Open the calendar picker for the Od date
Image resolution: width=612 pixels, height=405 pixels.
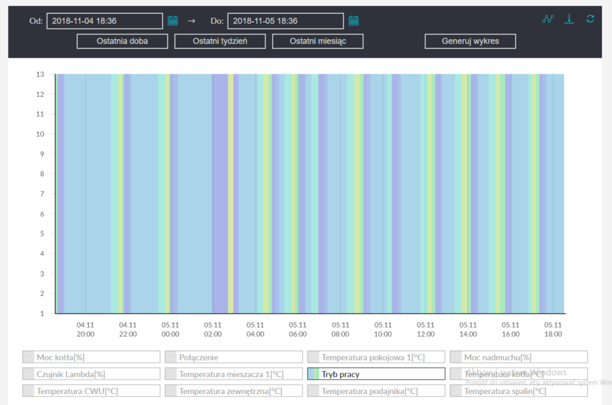click(x=173, y=21)
